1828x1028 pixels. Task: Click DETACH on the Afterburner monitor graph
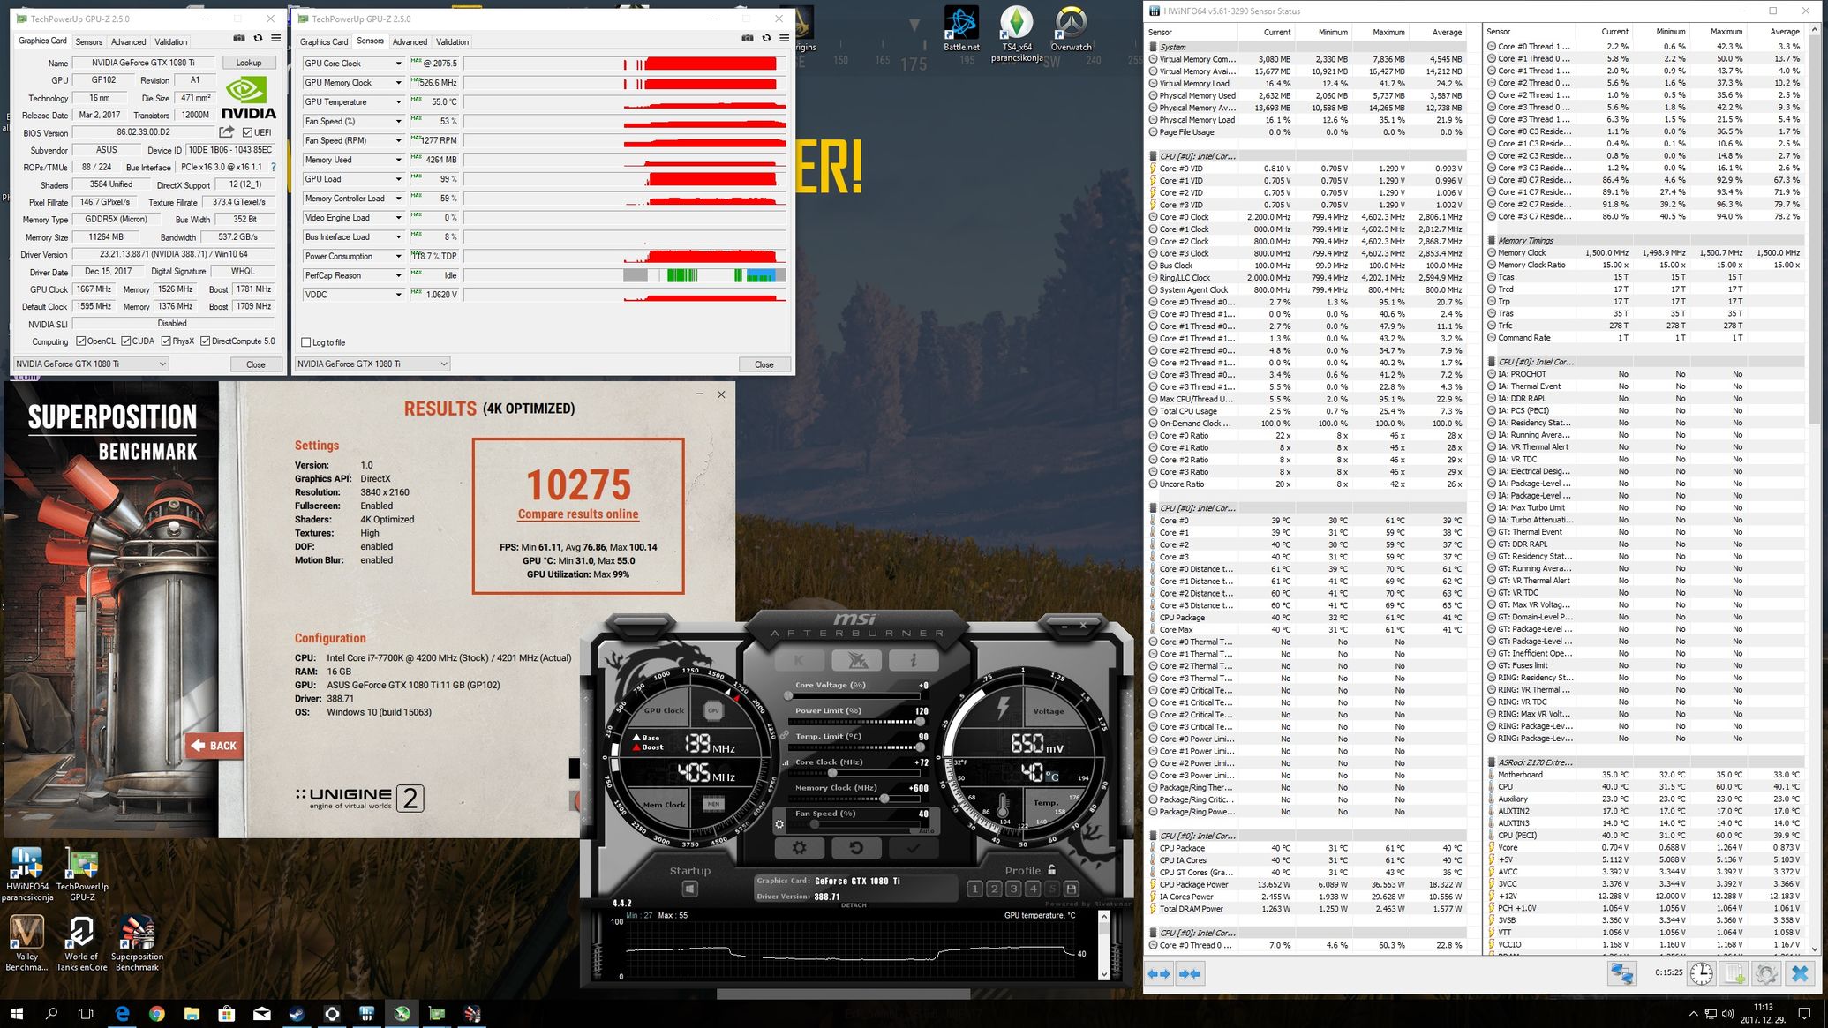854,905
